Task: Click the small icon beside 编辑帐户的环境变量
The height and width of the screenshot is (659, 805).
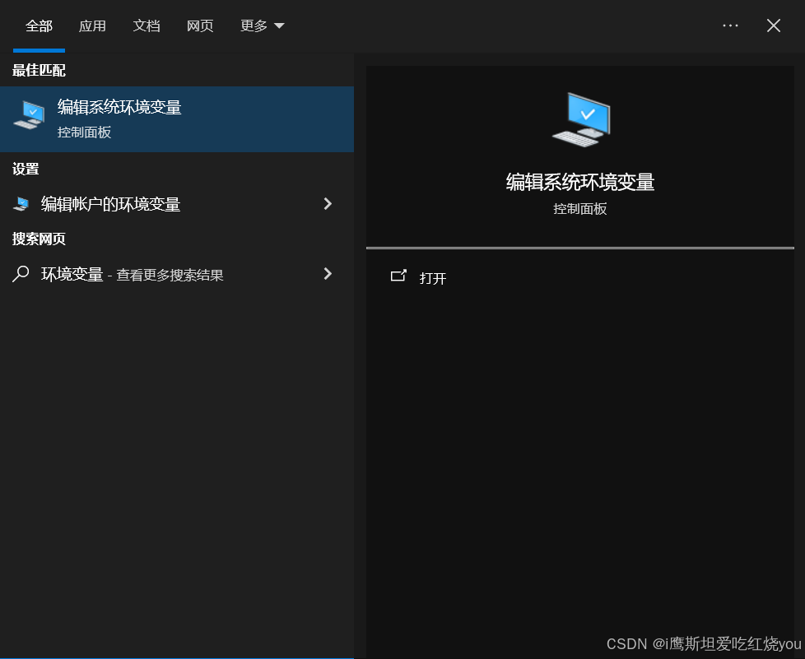Action: (21, 204)
